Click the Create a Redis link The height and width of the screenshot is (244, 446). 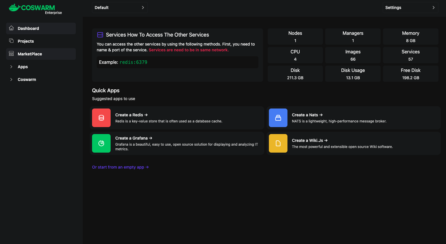pos(132,115)
